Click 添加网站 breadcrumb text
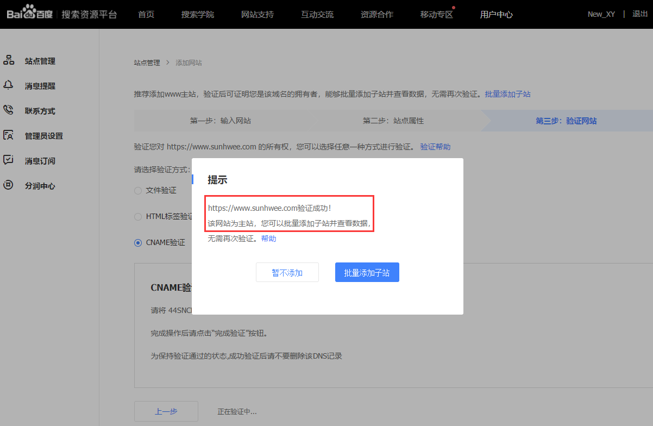This screenshot has height=426, width=653. click(x=189, y=63)
